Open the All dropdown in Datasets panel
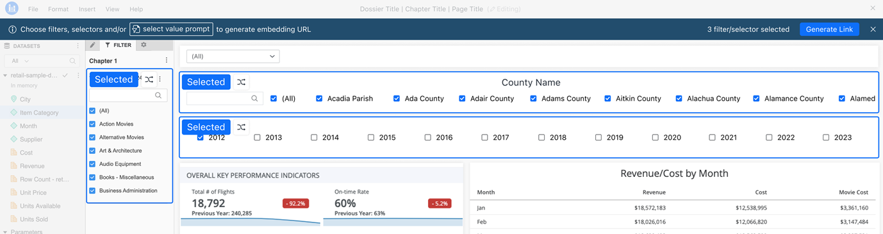Image resolution: width=883 pixels, height=234 pixels. coord(19,61)
